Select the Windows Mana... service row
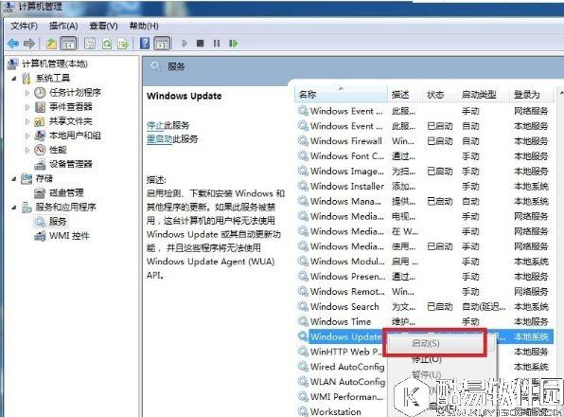Screen dimensions: 564x417 click(x=425, y=201)
